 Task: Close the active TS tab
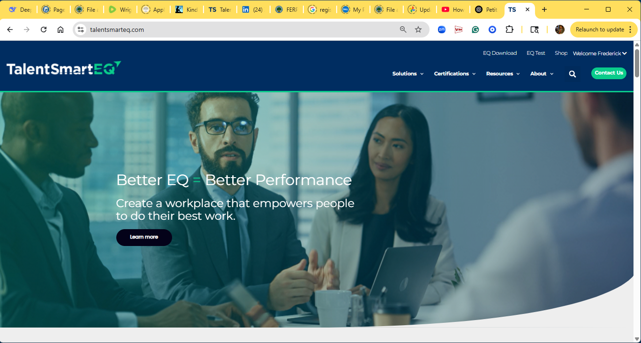(x=528, y=9)
